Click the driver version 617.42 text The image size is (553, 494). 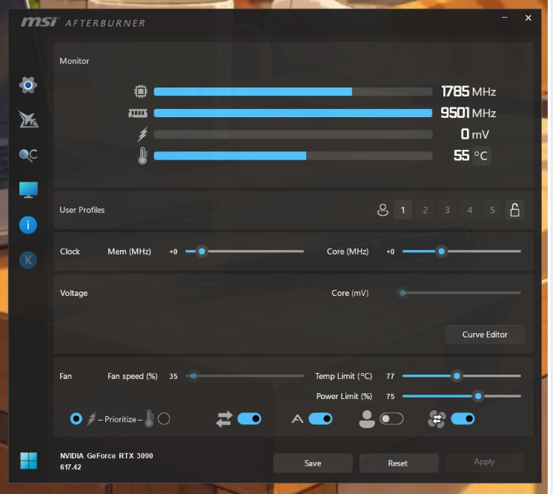pyautogui.click(x=70, y=467)
